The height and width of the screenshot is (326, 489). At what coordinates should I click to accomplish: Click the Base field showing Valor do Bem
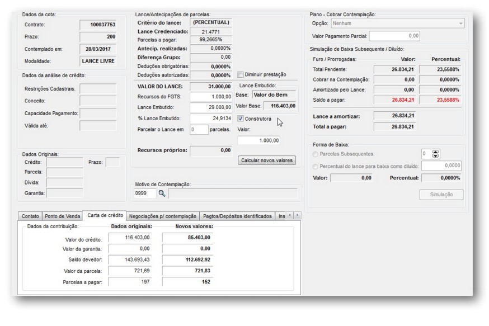coord(274,95)
